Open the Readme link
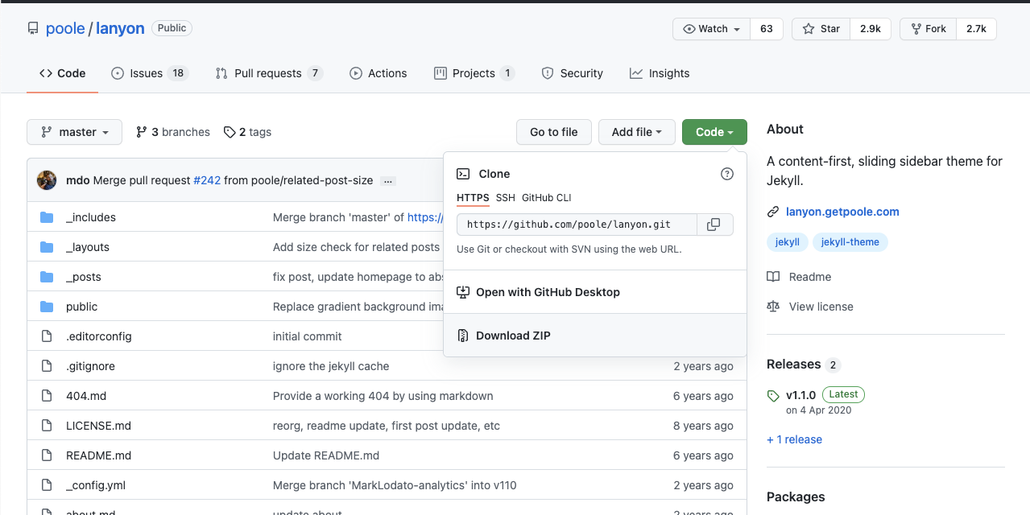 click(810, 277)
